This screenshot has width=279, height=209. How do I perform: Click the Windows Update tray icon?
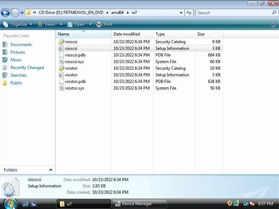pos(236,203)
